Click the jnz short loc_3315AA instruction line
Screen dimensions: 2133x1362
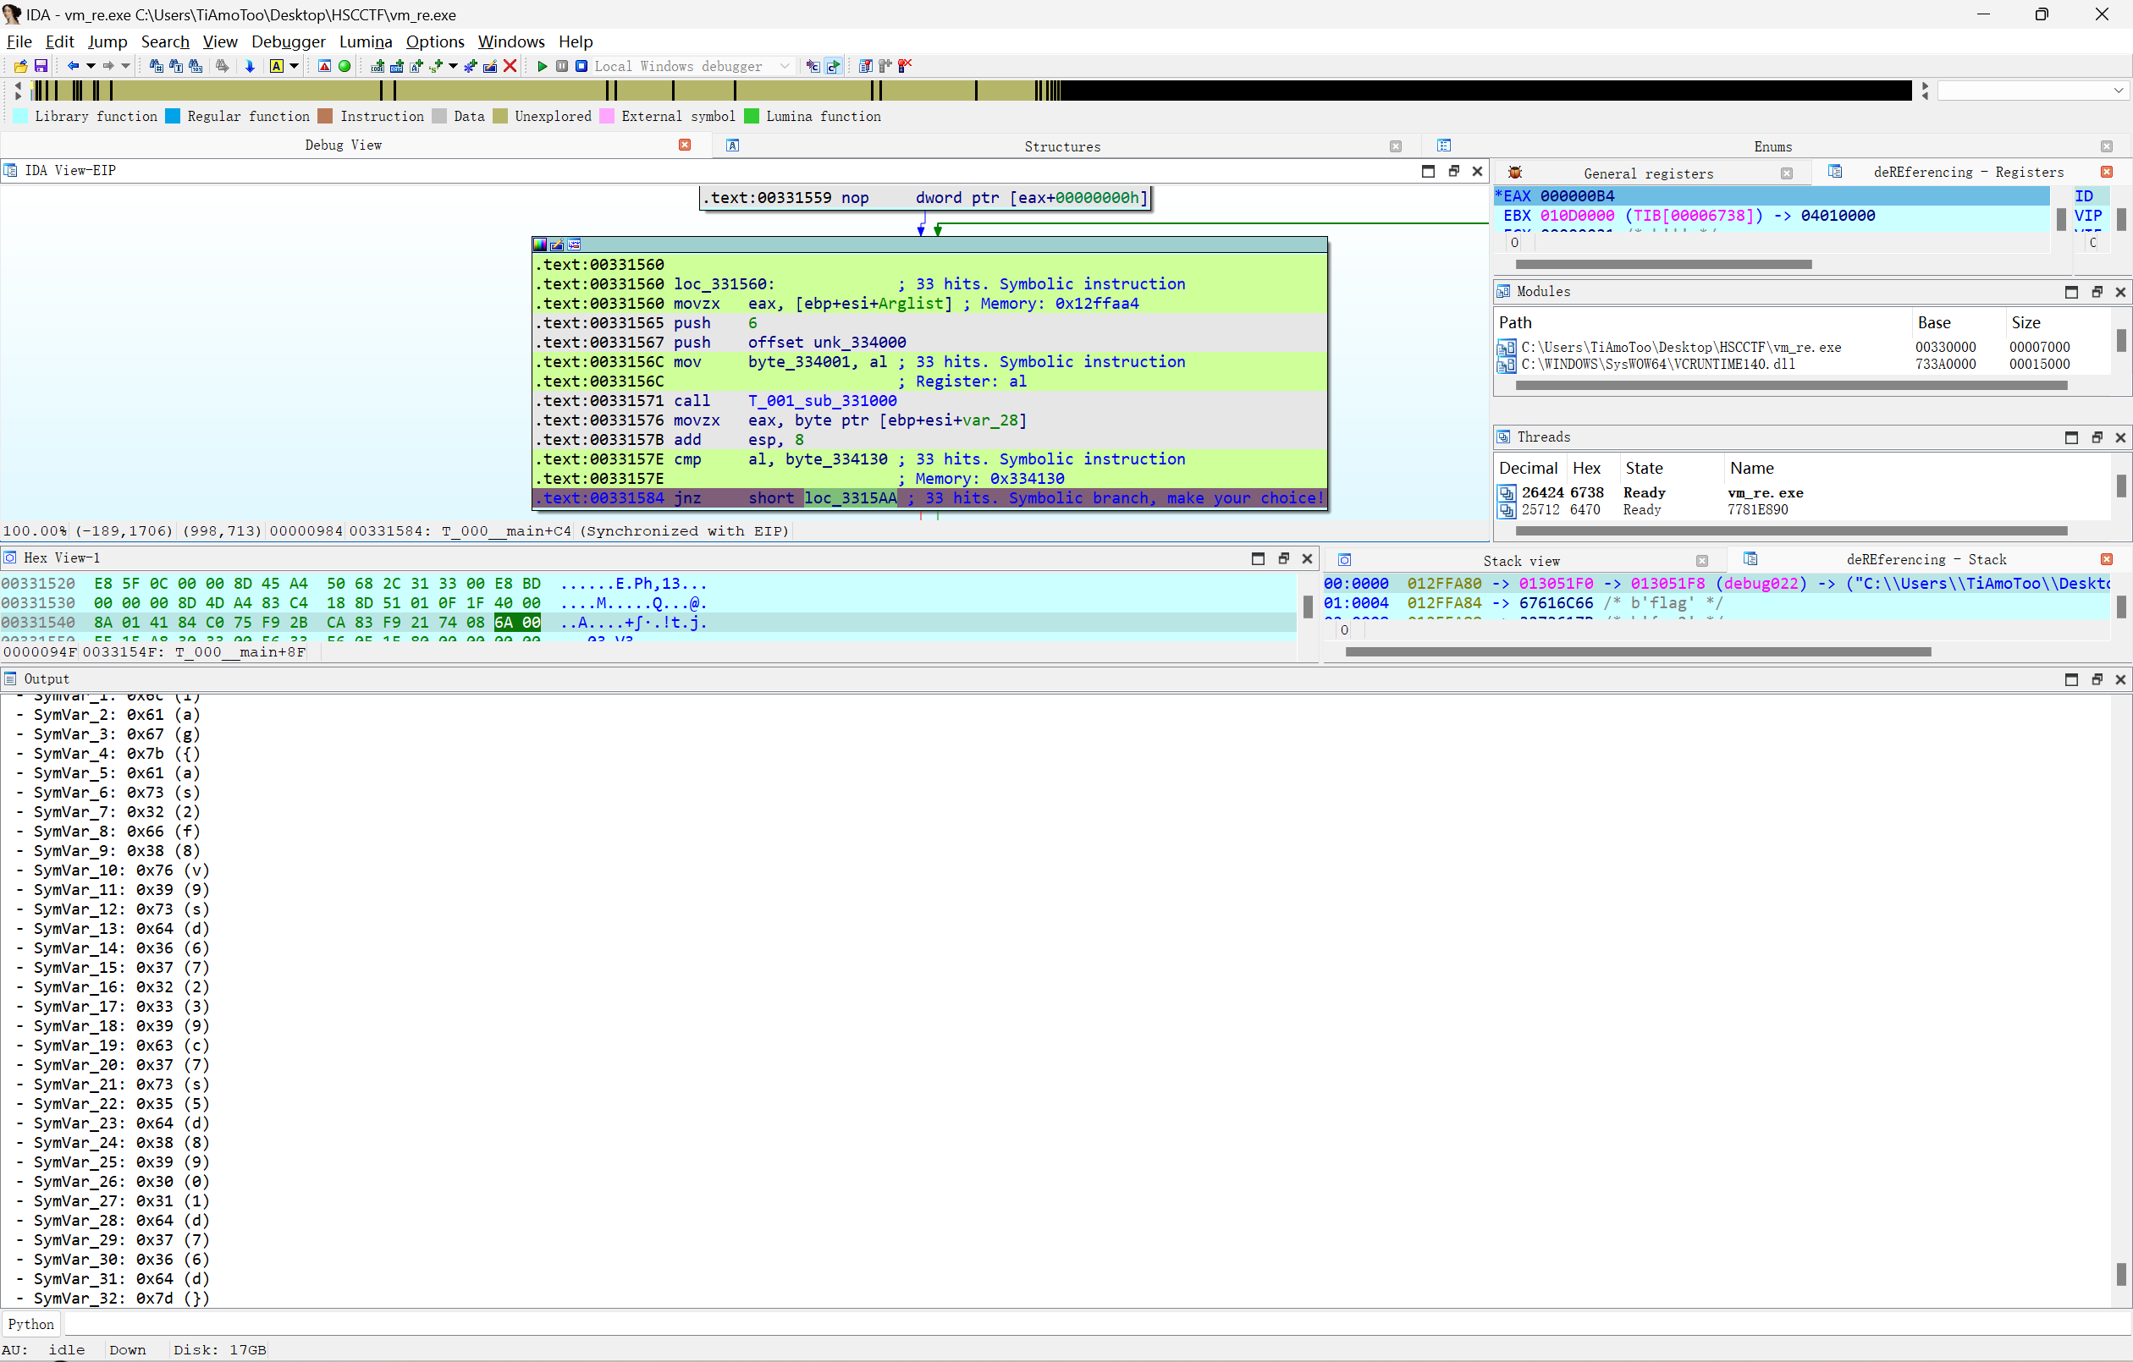tap(929, 498)
